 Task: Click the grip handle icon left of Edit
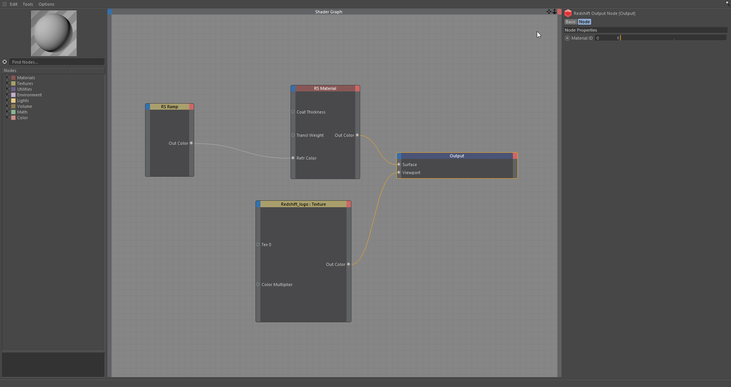[x=4, y=4]
